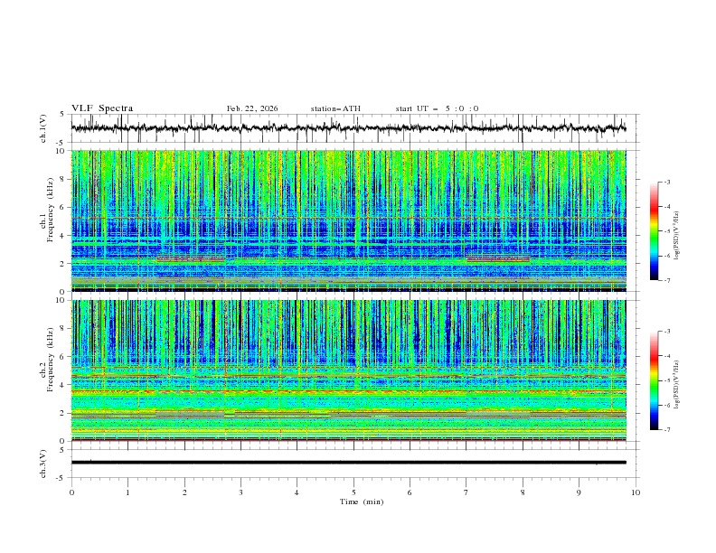The width and height of the screenshot is (716, 553).
Task: Click the "ch.3(V)" waveform axis label
Action: coord(44,462)
